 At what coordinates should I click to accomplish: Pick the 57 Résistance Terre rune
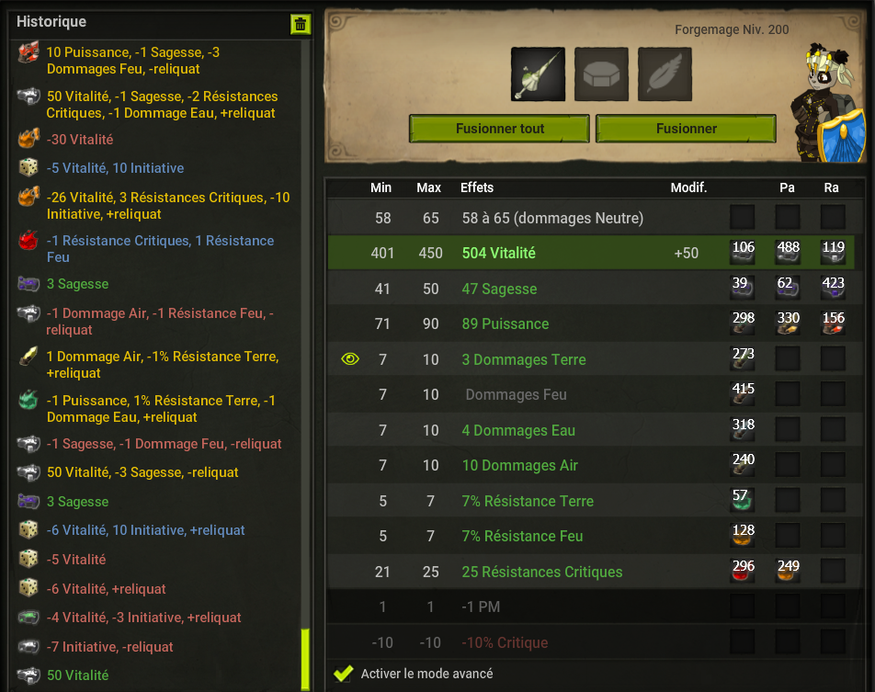point(743,501)
